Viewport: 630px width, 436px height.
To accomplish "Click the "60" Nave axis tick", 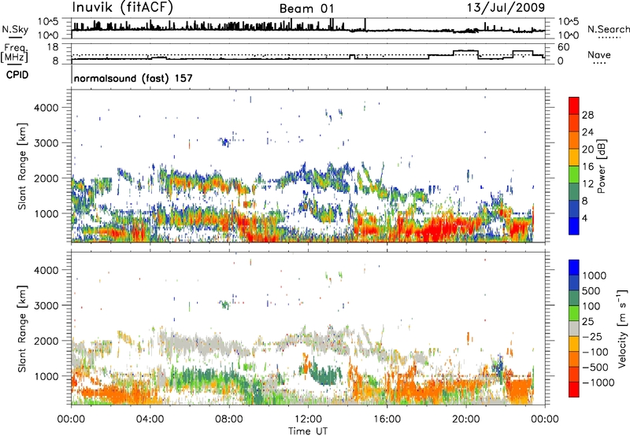I will [x=564, y=47].
